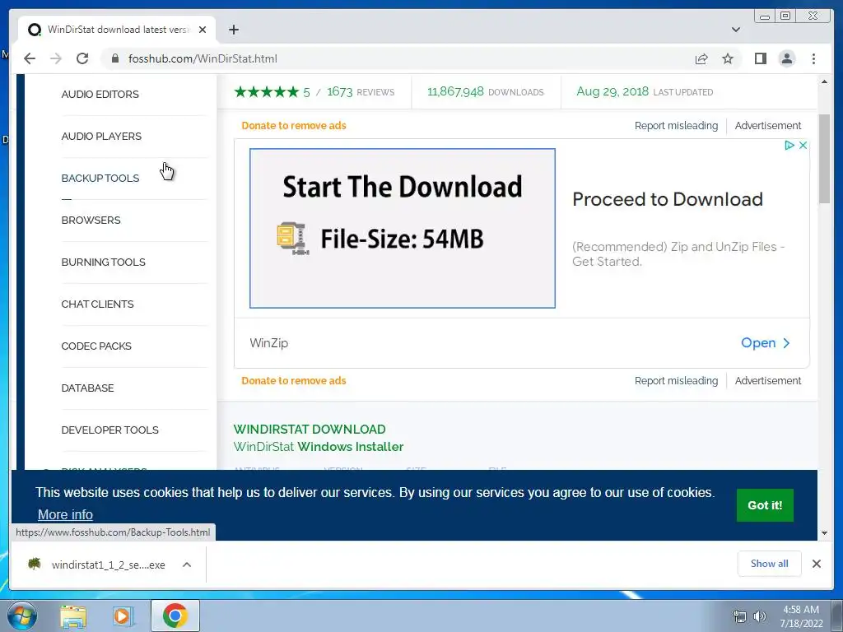Click the page scrollbar up arrow
This screenshot has width=843, height=632.
click(824, 81)
